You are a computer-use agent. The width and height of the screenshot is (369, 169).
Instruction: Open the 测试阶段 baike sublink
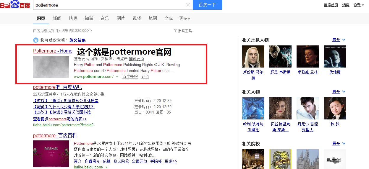[121, 161]
